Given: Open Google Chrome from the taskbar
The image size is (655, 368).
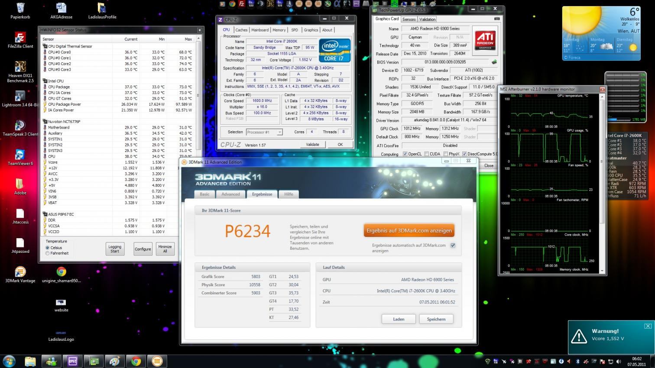Looking at the screenshot, I should (x=136, y=361).
